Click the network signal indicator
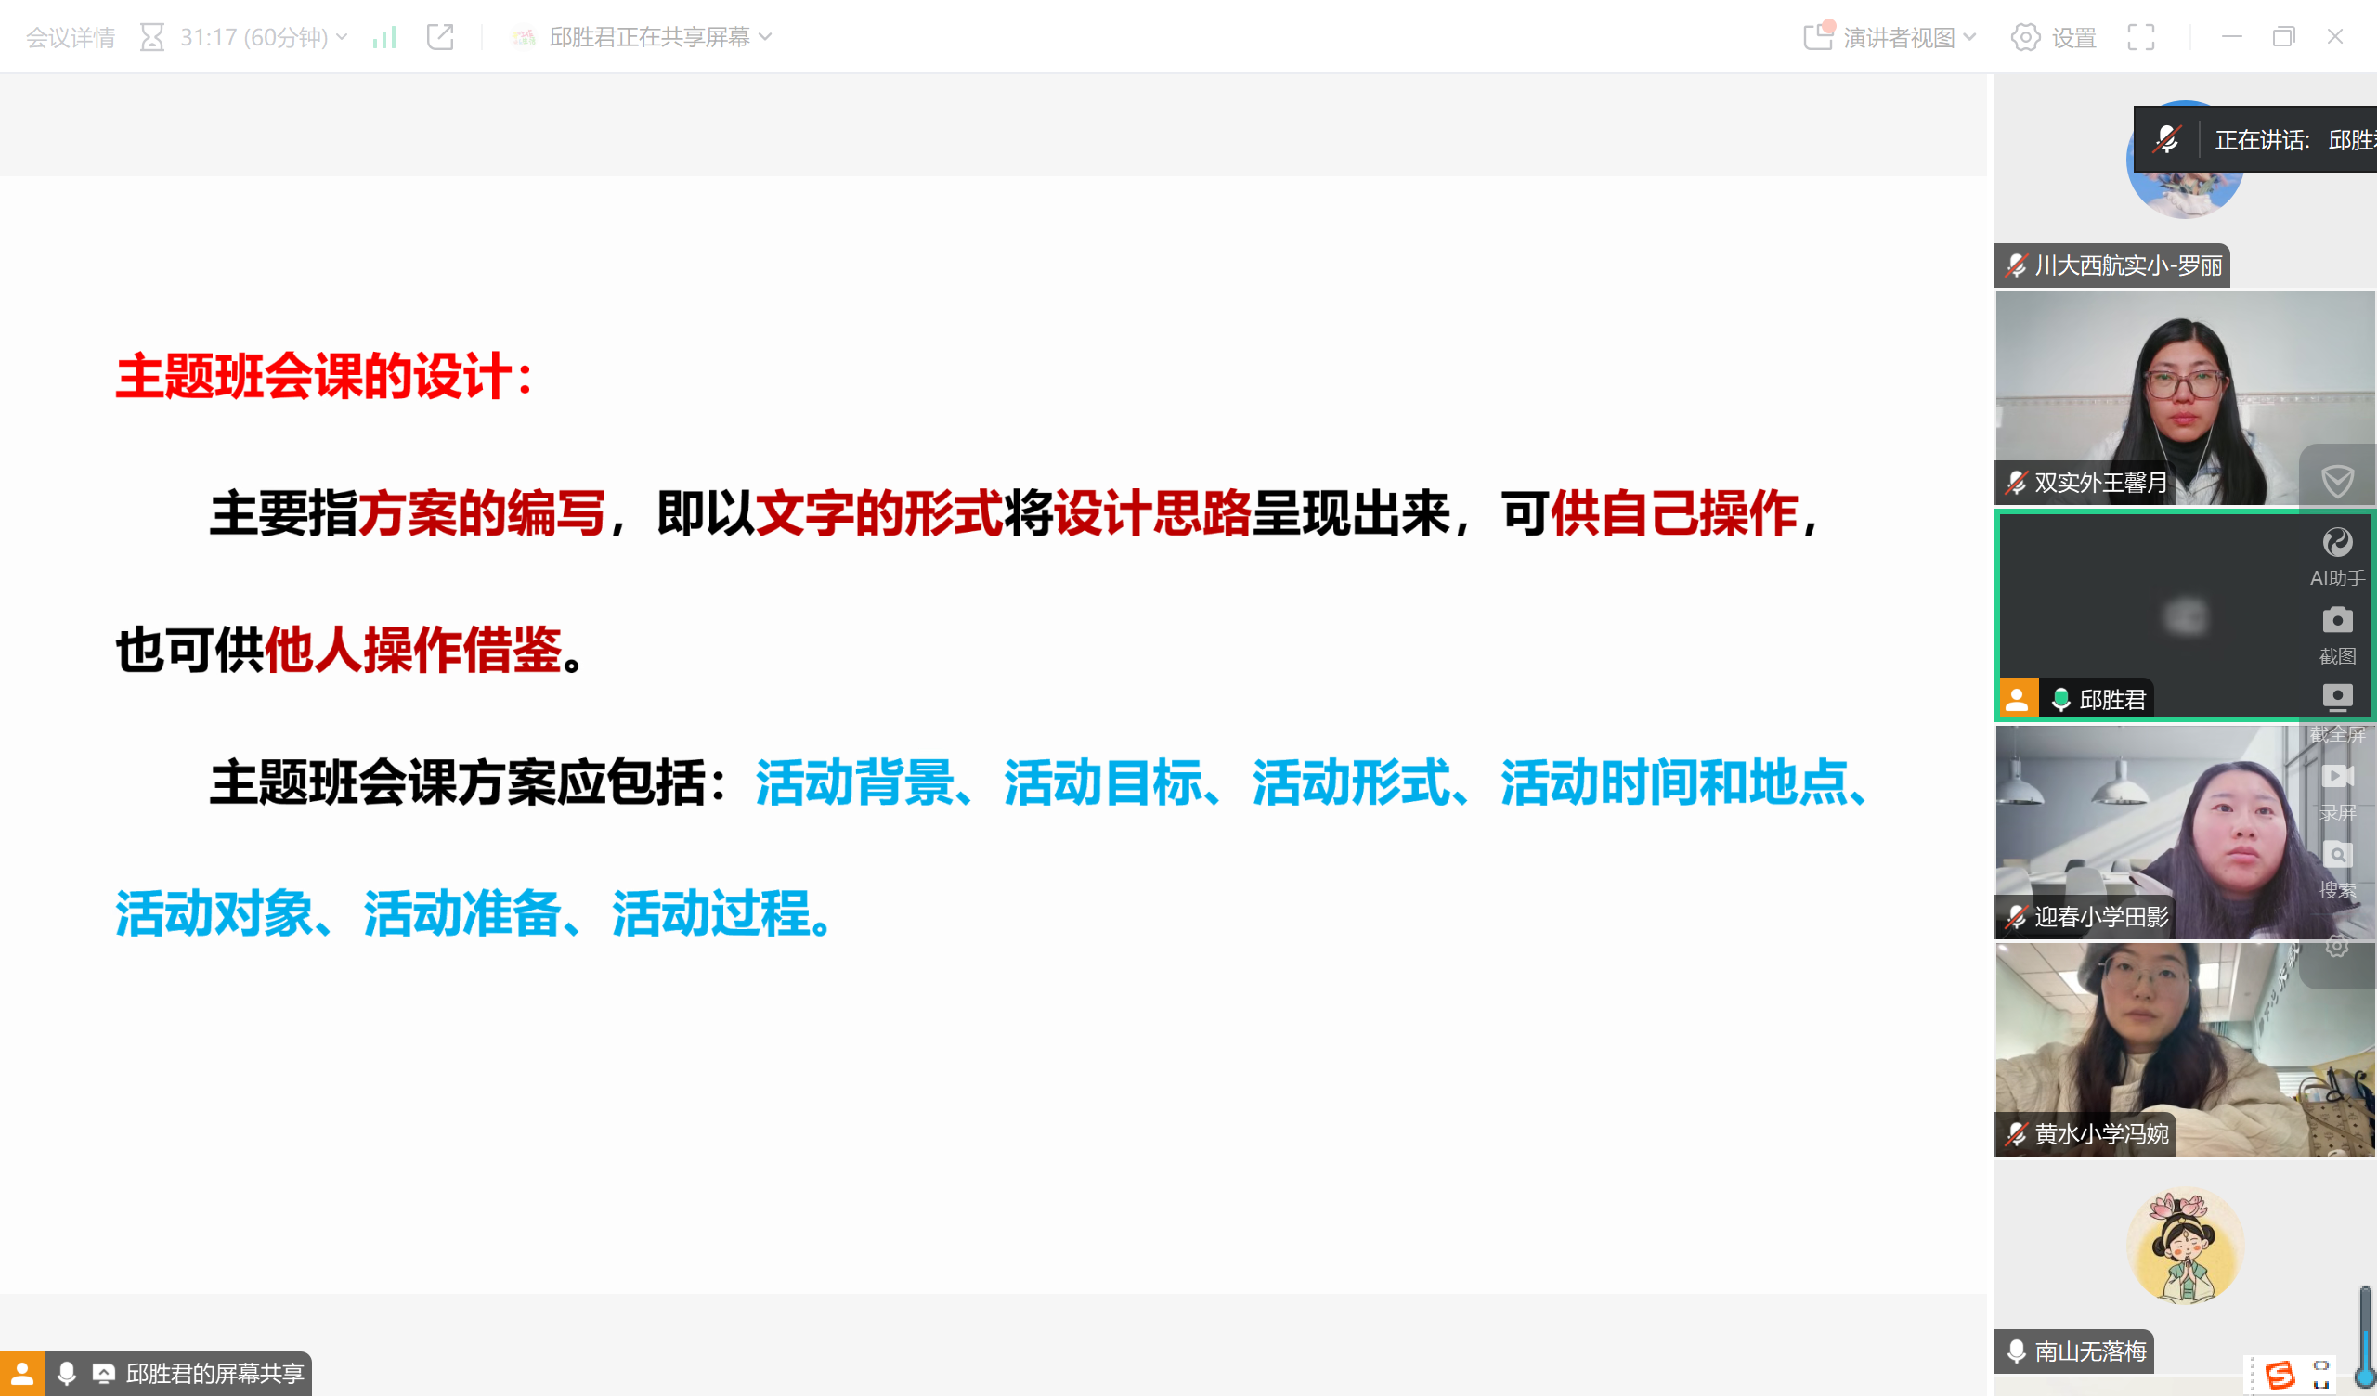Image resolution: width=2377 pixels, height=1396 pixels. click(x=383, y=37)
